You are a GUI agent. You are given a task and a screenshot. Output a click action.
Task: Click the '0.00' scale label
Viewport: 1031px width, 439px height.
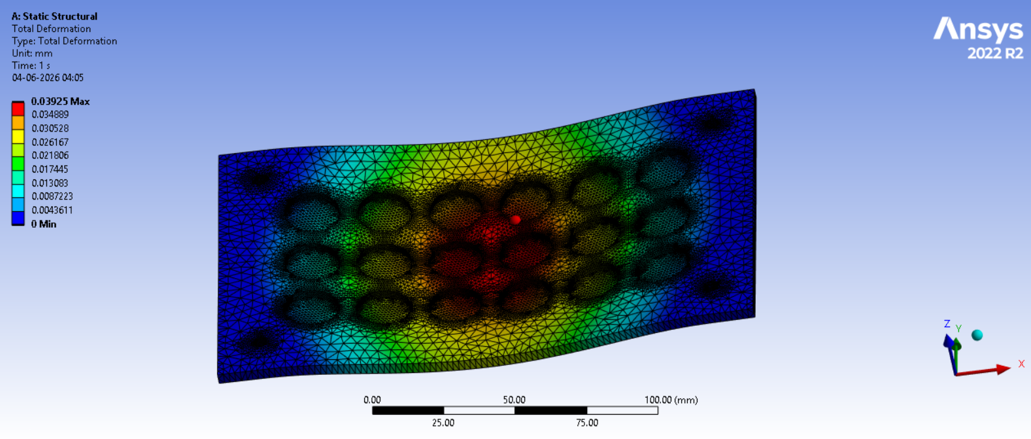click(372, 400)
